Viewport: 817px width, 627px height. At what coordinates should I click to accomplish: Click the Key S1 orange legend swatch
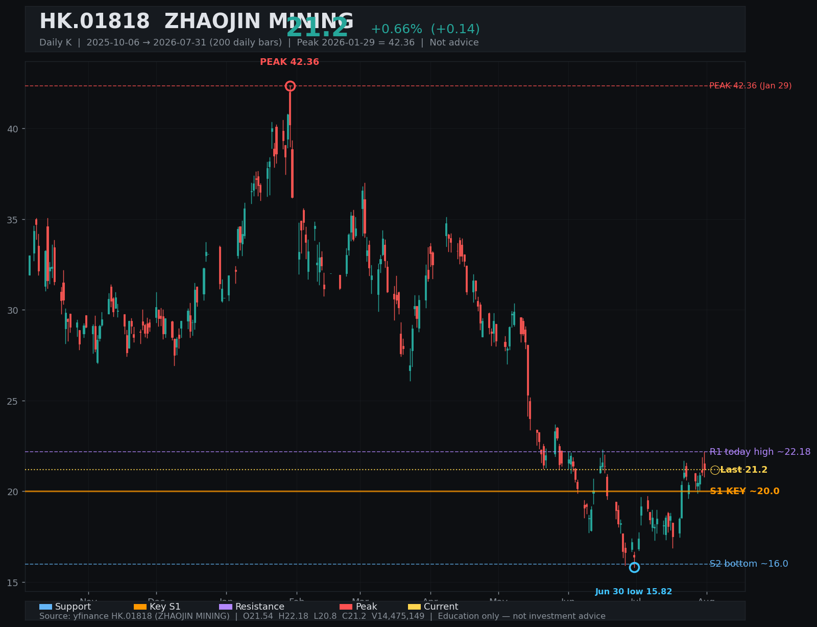(x=140, y=607)
